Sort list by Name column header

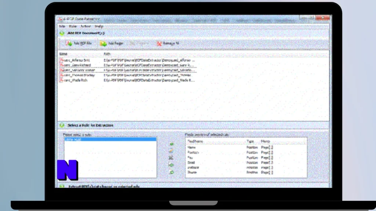pyautogui.click(x=63, y=54)
